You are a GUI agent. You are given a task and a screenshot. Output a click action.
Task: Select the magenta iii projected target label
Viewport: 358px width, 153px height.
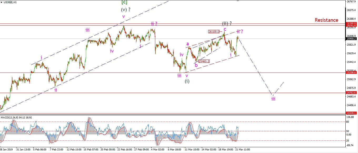(273, 99)
